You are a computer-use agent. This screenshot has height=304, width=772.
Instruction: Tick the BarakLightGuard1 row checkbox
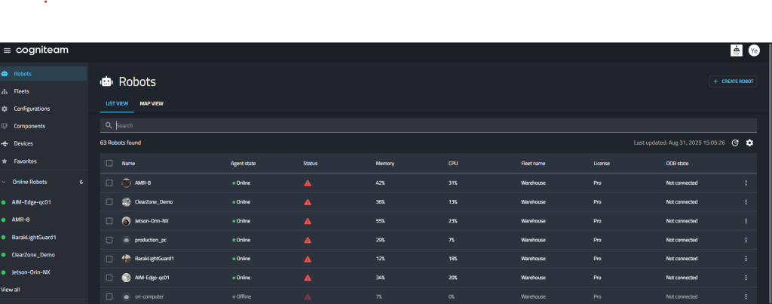(109, 258)
